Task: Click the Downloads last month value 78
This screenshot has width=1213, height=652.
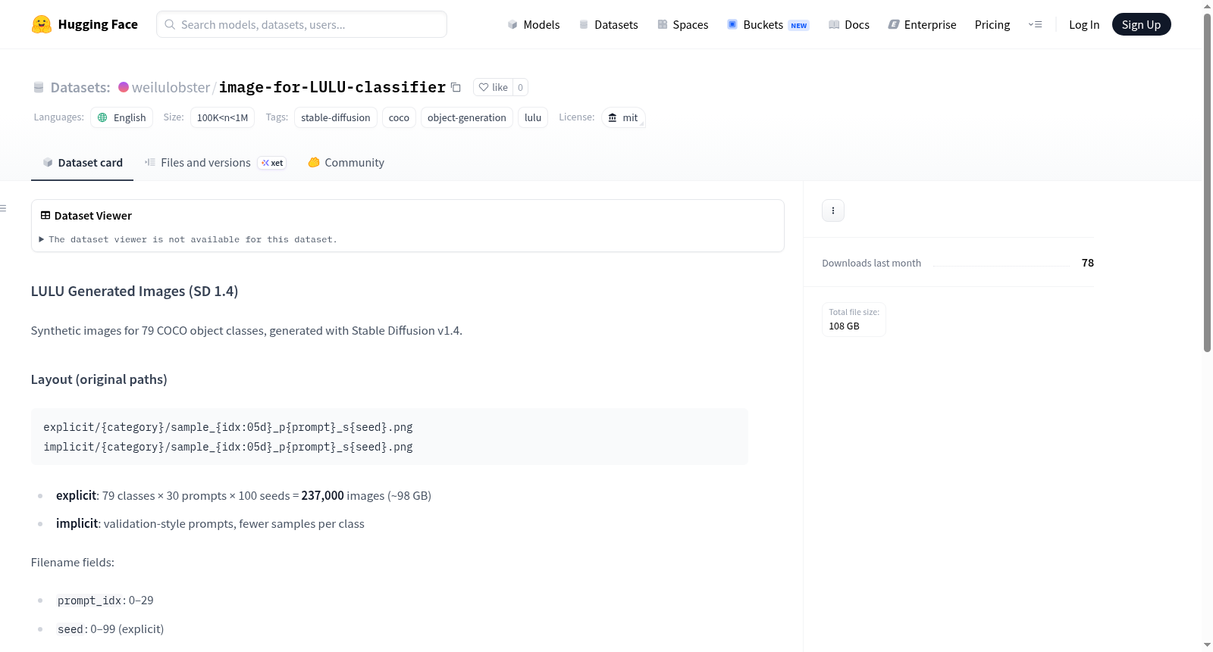Action: (1088, 263)
